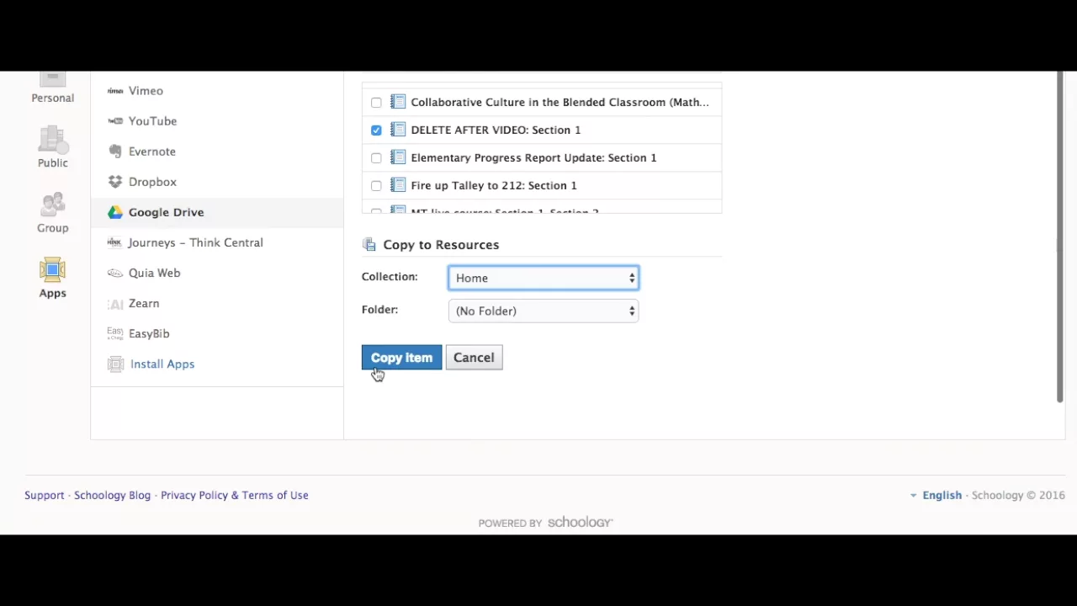Click notebook icon beside Fire up Talley
Viewport: 1077px width, 606px height.
398,185
